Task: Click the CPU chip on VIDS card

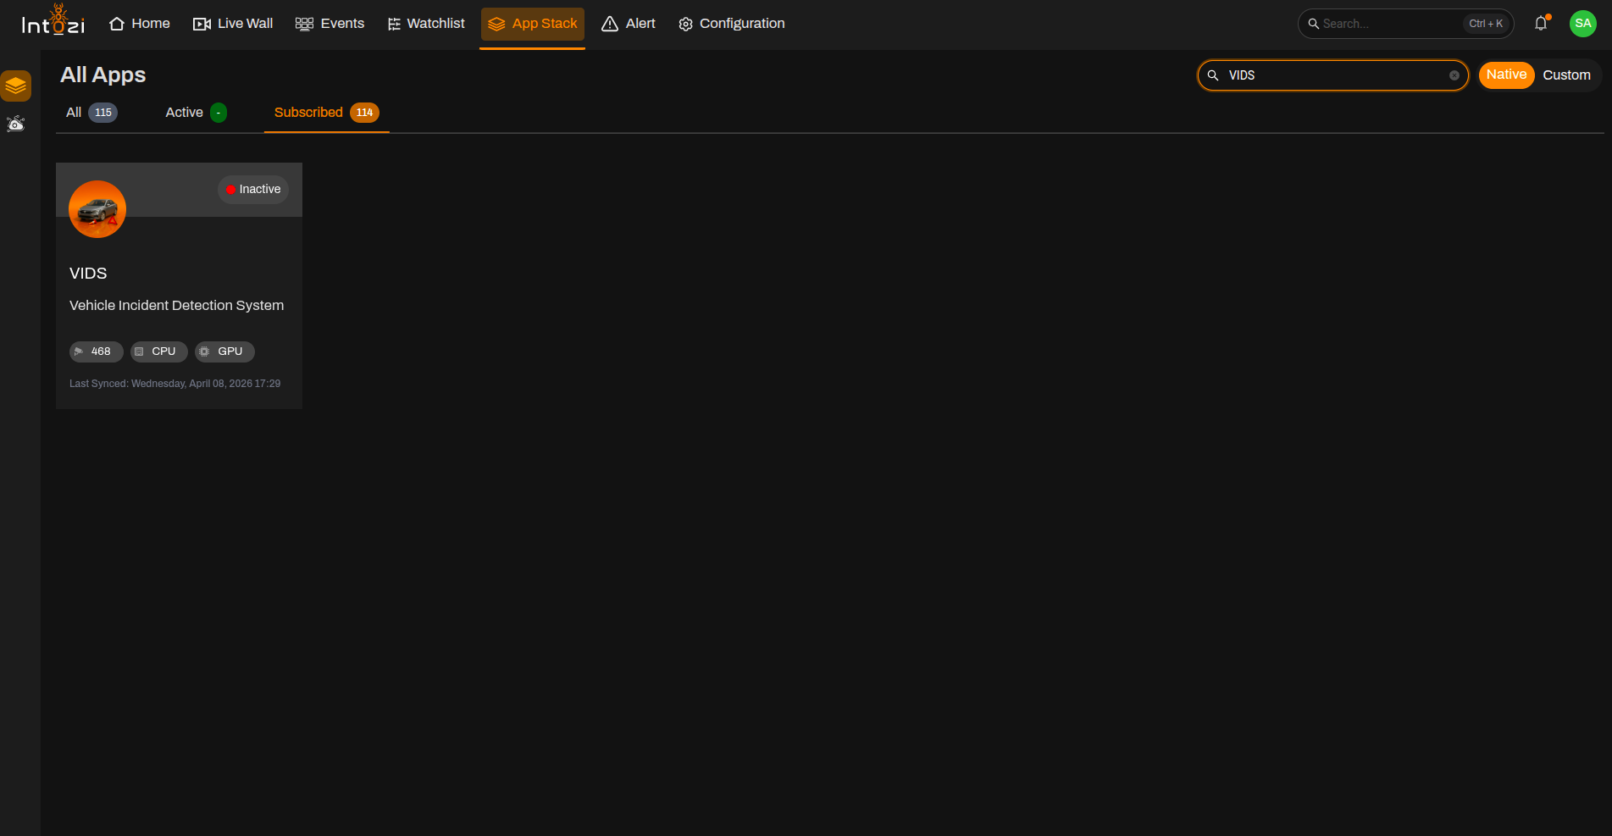Action: click(x=158, y=352)
